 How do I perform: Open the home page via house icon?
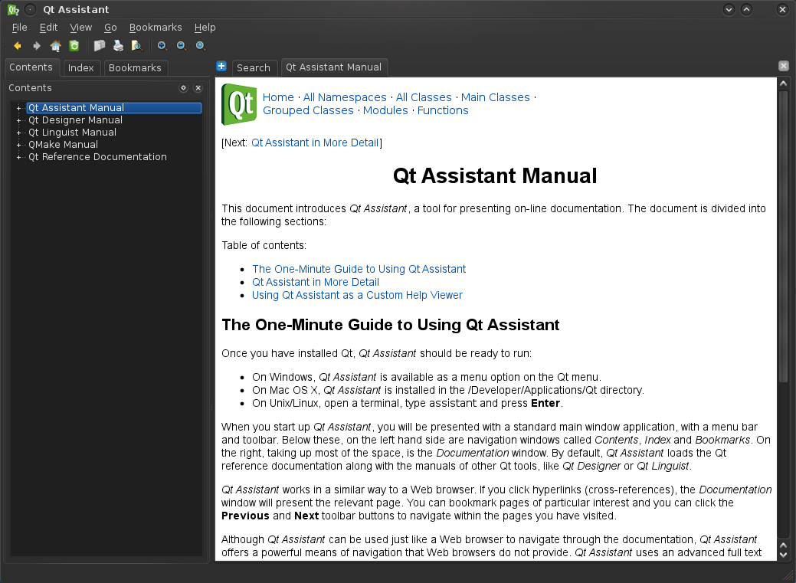coord(55,46)
